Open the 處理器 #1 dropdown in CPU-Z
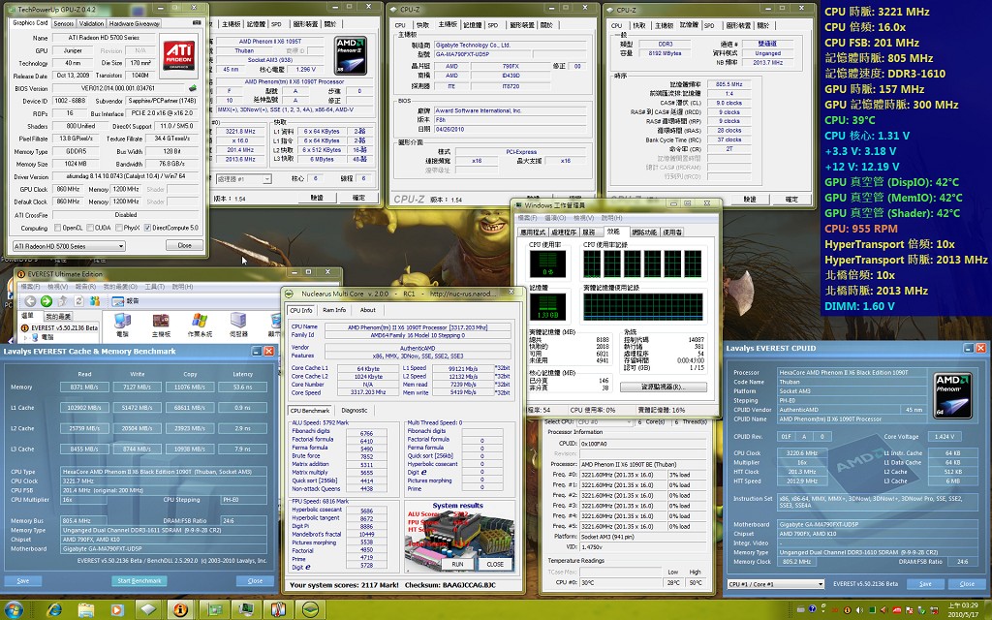This screenshot has width=992, height=620. tap(243, 179)
